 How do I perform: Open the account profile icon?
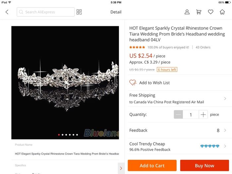(x=187, y=12)
